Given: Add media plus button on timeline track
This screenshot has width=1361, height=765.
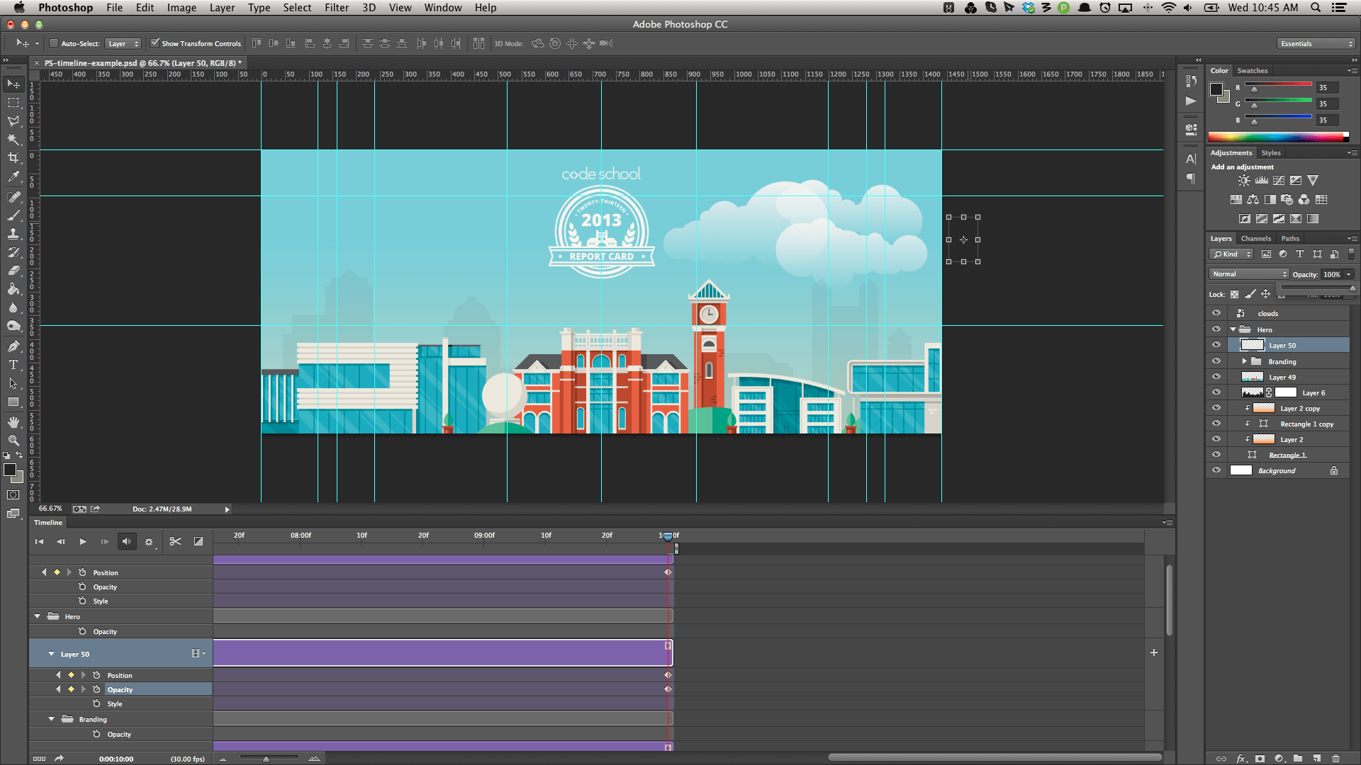Looking at the screenshot, I should 1154,652.
